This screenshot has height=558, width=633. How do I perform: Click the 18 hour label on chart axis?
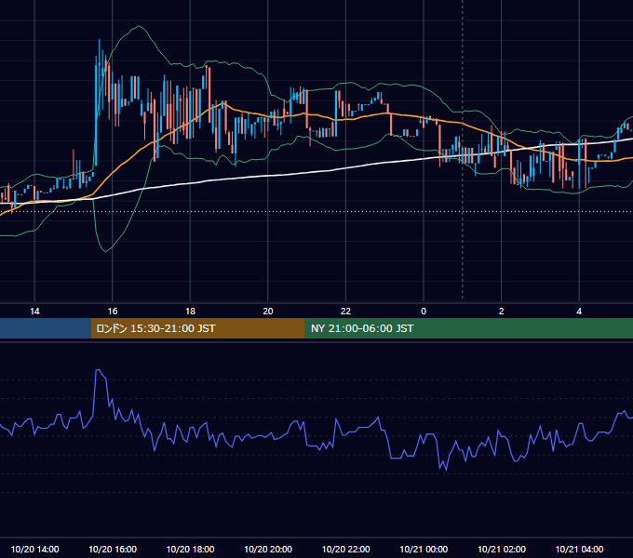click(x=190, y=312)
